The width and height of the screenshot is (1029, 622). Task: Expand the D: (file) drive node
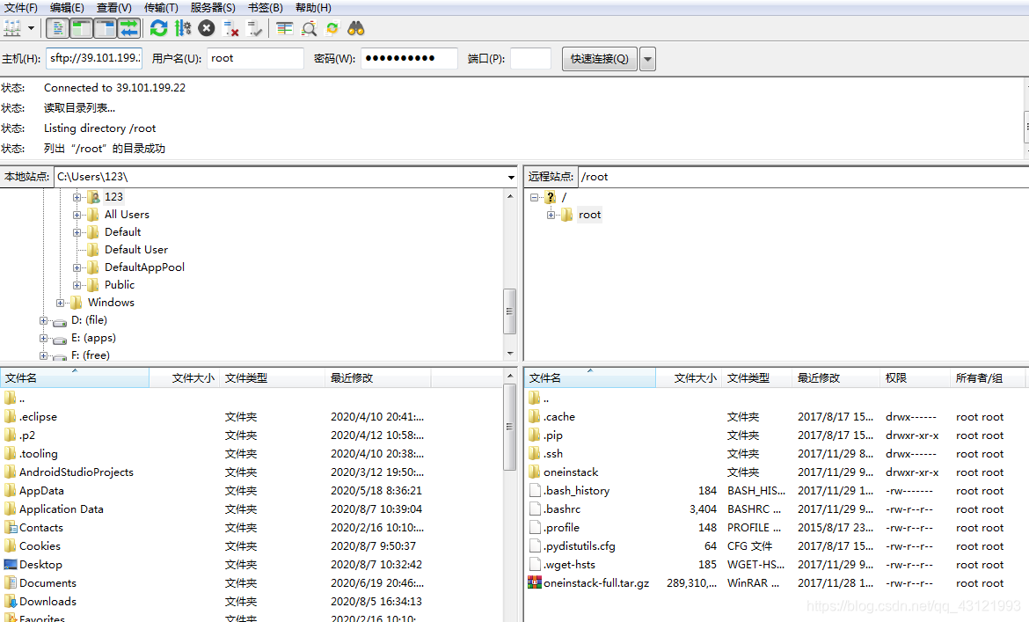(43, 321)
